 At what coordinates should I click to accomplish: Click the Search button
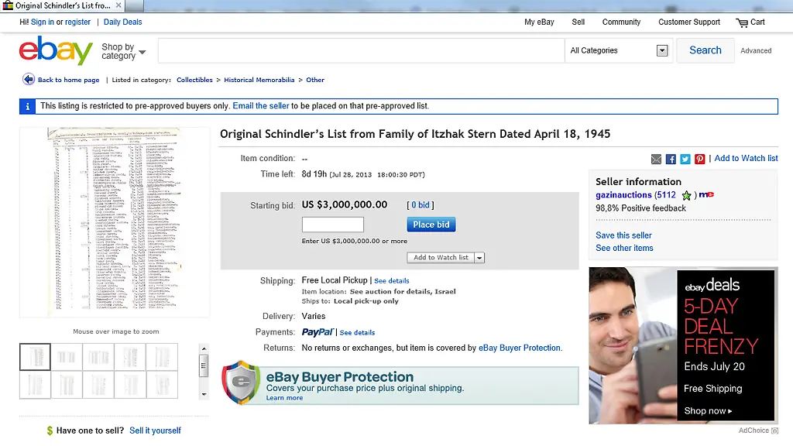tap(705, 50)
